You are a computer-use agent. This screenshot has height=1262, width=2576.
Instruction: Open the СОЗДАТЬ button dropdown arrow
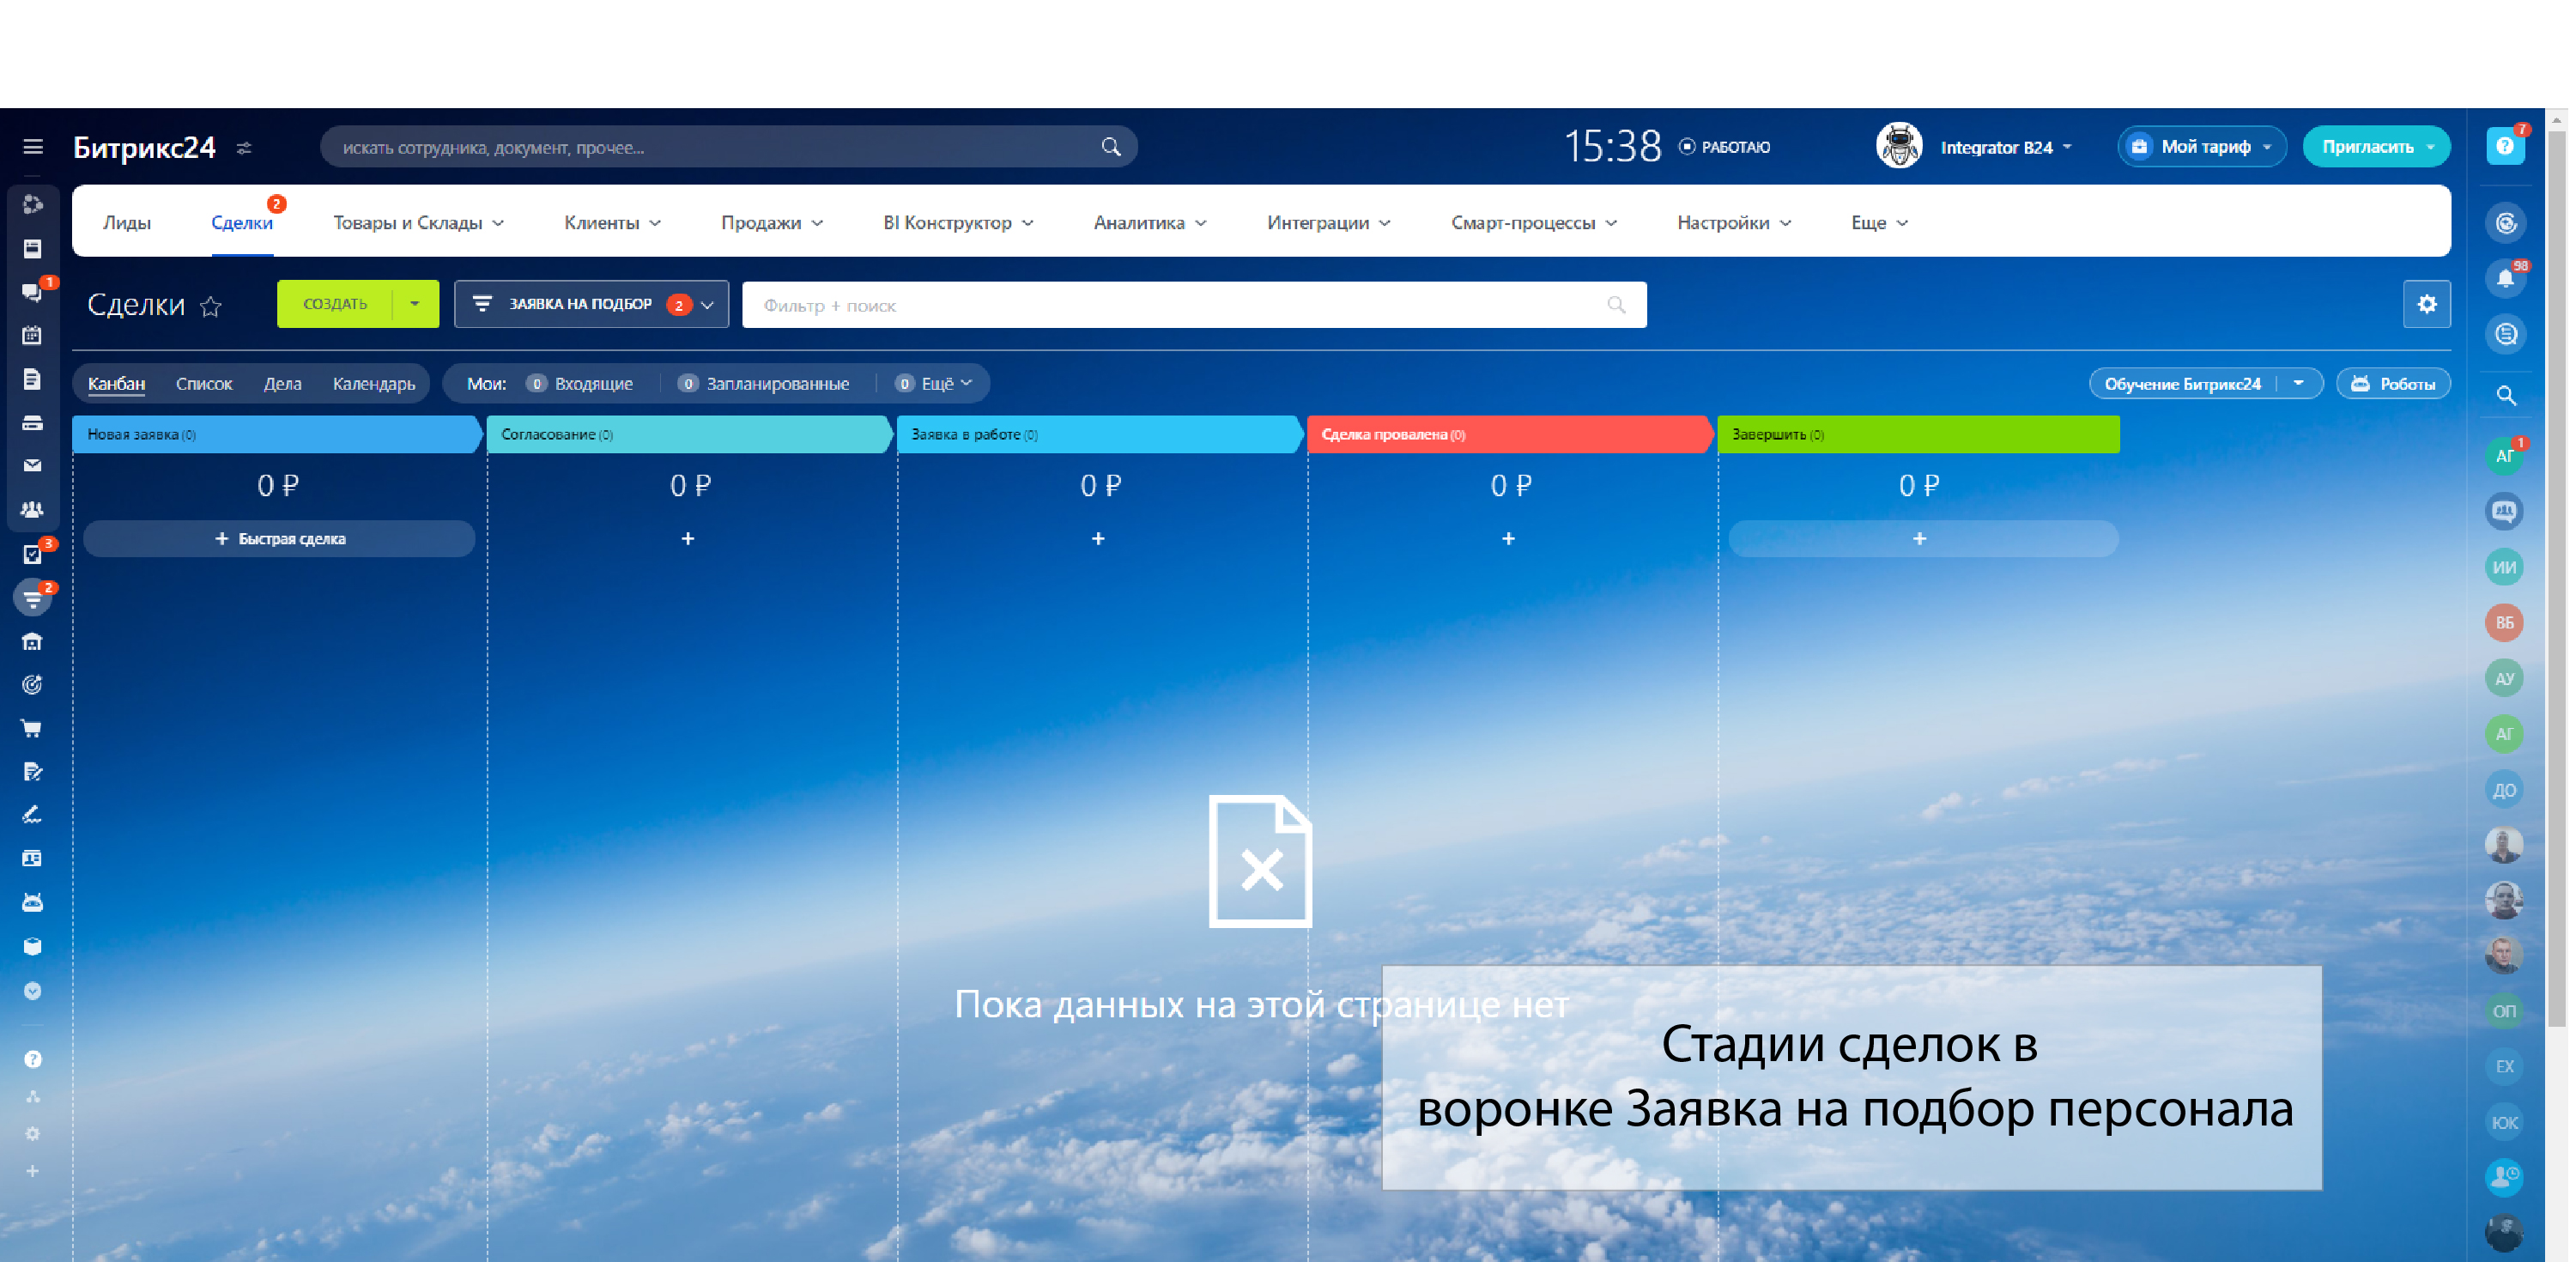tap(415, 304)
